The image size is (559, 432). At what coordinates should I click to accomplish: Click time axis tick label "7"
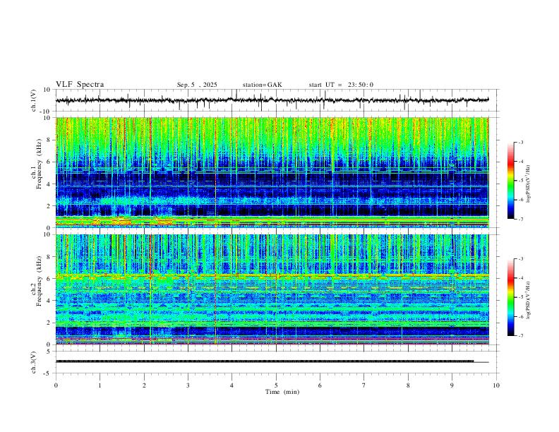[364, 385]
